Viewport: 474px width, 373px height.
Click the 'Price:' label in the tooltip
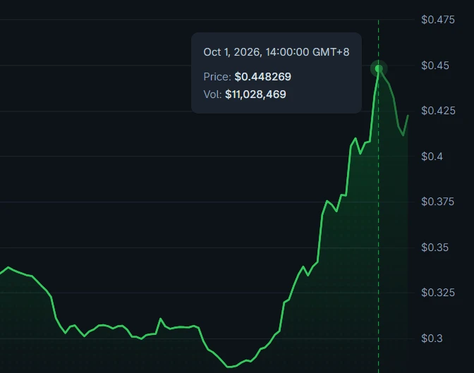pyautogui.click(x=217, y=76)
